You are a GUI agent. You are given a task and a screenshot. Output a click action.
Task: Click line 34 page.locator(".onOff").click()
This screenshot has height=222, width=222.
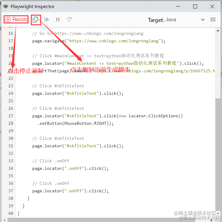[x=70, y=169]
